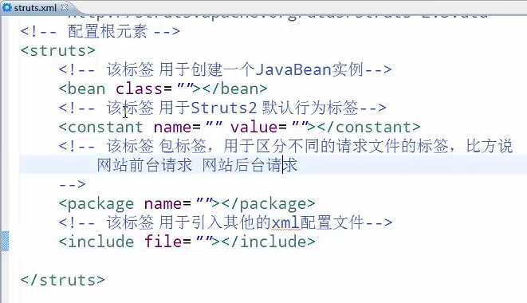
Task: Click the closing </constant> tag
Action: click(x=368, y=127)
